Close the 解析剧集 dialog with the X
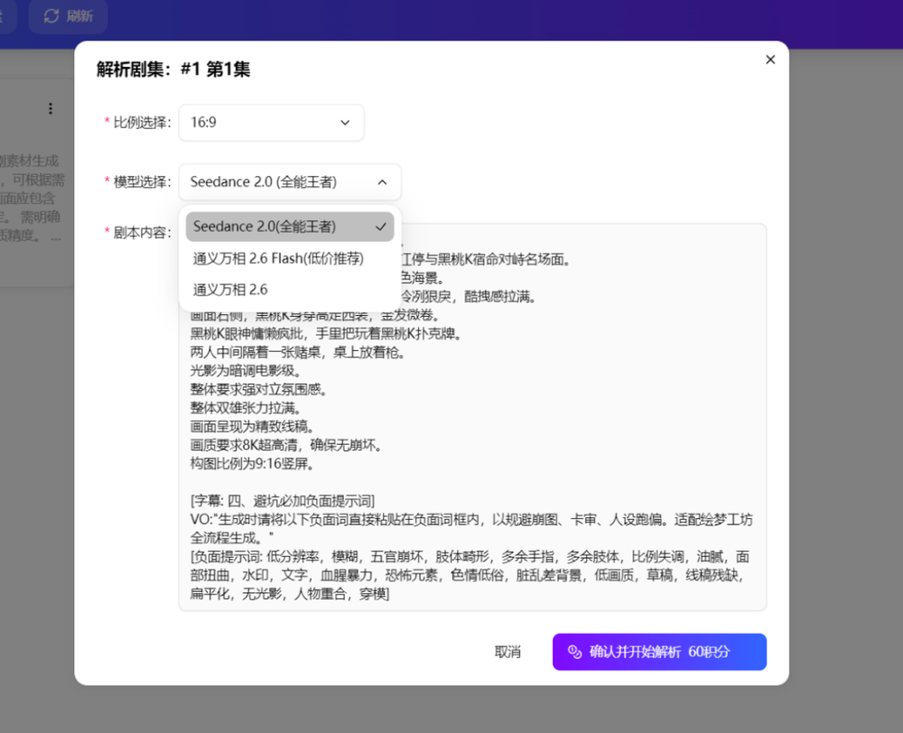This screenshot has width=903, height=733. coord(770,60)
